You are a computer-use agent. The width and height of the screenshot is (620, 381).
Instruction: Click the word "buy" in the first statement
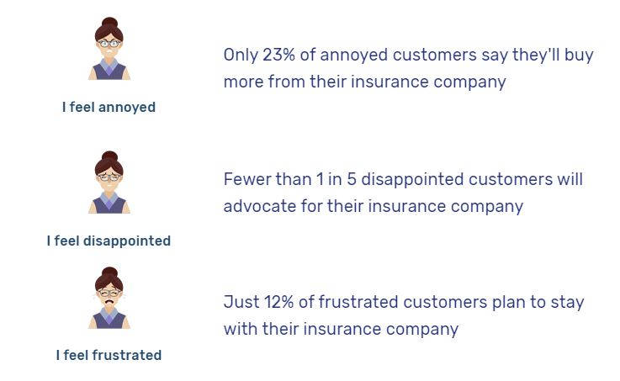point(579,56)
